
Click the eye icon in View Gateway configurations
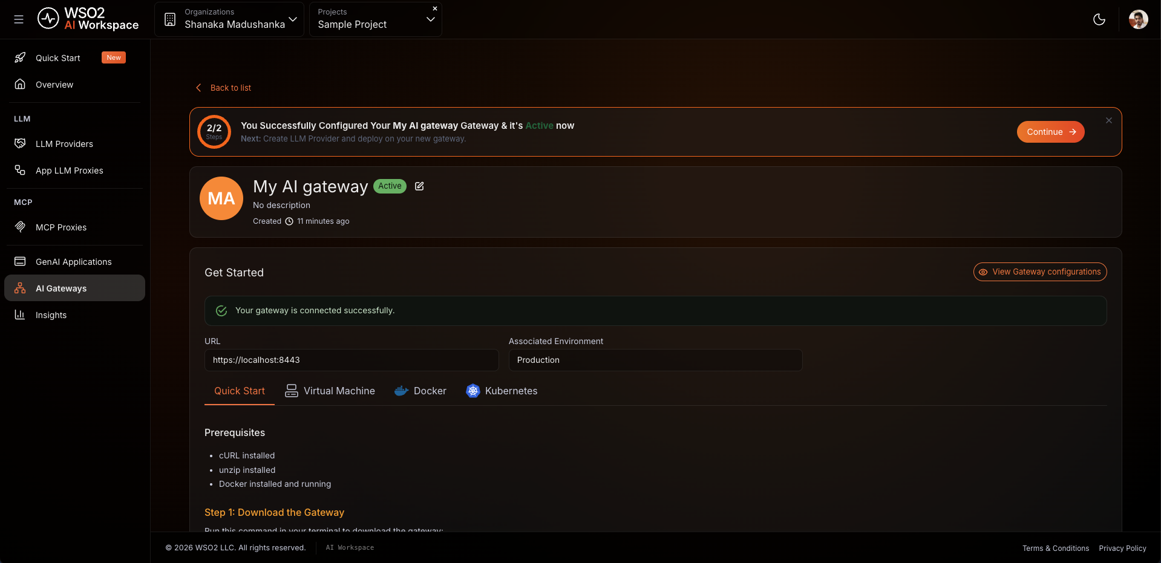(983, 272)
